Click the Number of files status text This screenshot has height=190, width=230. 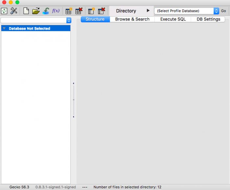click(x=127, y=187)
